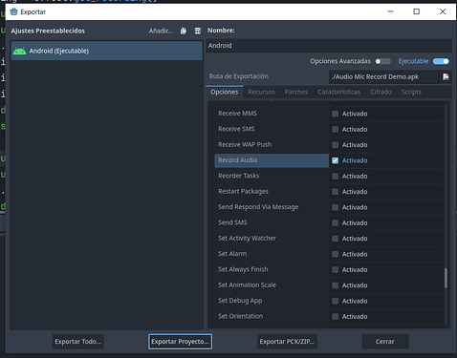Click the export path field with Audio Mic Record Demo.apk
The width and height of the screenshot is (457, 358).
tap(383, 76)
